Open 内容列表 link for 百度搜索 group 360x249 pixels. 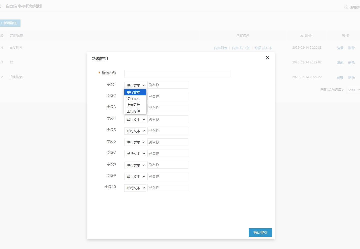(x=220, y=48)
